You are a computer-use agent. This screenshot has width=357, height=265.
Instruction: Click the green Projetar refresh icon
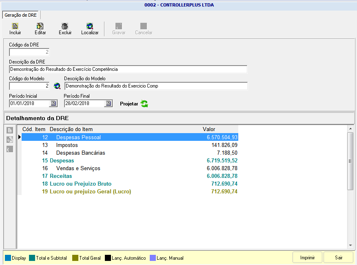pyautogui.click(x=144, y=104)
